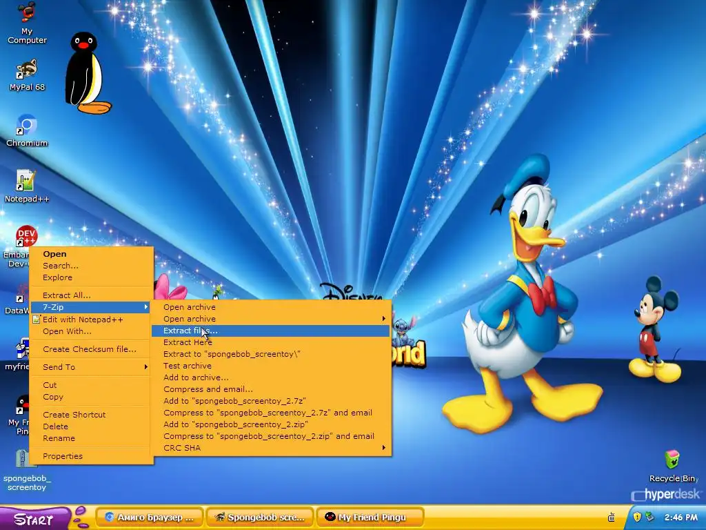Choose Explore in the context menu
Screen dimensions: 706x530
pos(92,277)
